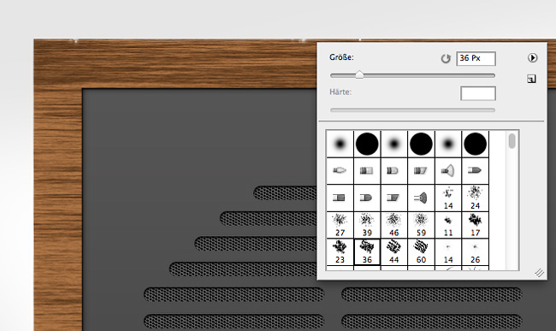The width and height of the screenshot is (556, 331).
Task: Select the spatter brush preset labeled 39
Action: [x=367, y=225]
